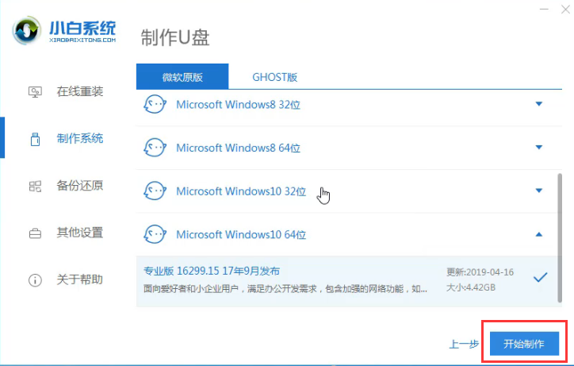Viewport: 574px width, 366px height.
Task: Click the 其他设置 briefcase icon
Action: [x=35, y=233]
